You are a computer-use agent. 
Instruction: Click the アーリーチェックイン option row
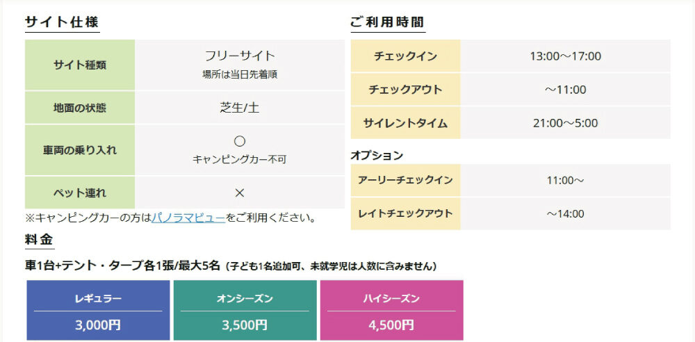[511, 180]
